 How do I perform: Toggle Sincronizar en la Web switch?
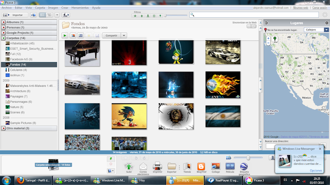[251, 26]
